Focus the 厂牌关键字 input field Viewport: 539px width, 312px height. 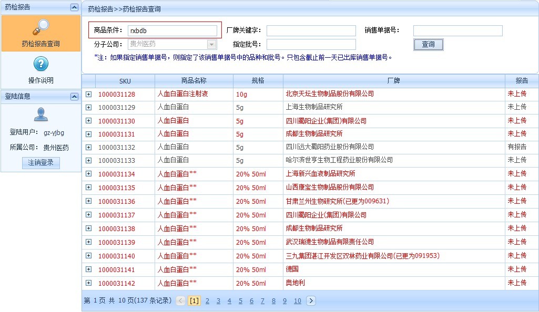point(311,30)
